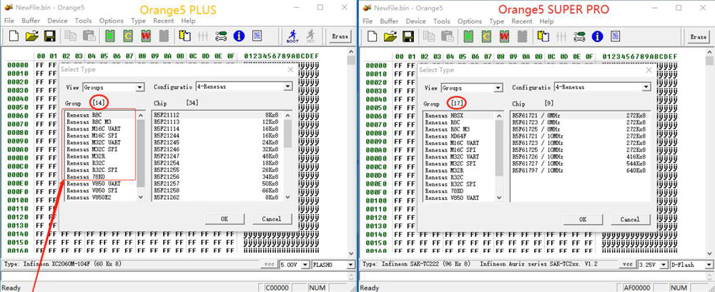Screen dimensions: 715x292
Task: Open Type menu in SUPER PRO window
Action: tap(497, 21)
